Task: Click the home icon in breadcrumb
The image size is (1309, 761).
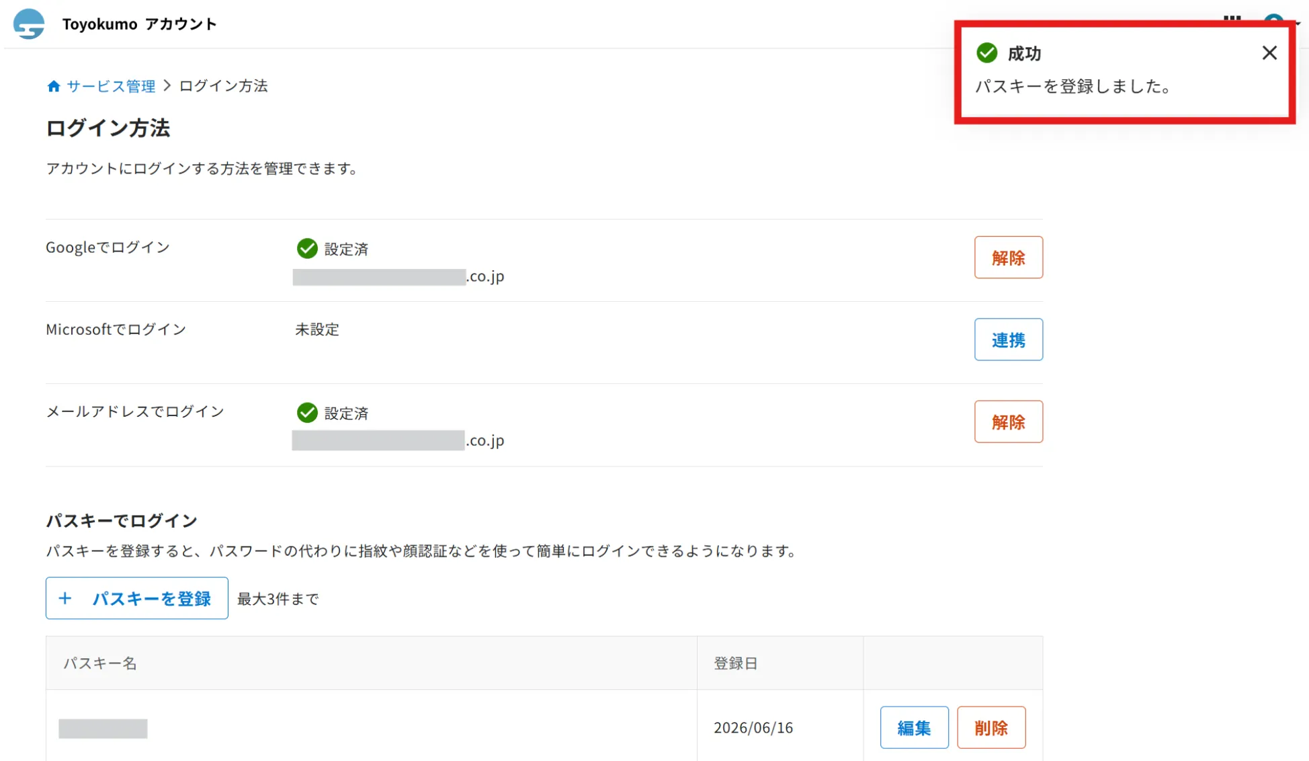Action: click(x=54, y=86)
